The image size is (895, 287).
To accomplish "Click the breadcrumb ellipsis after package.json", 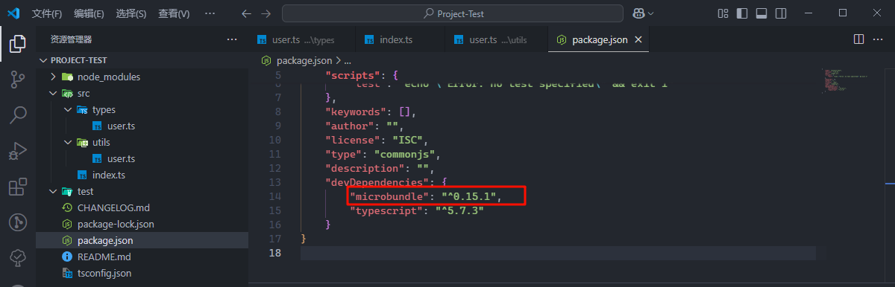I will click(x=348, y=60).
